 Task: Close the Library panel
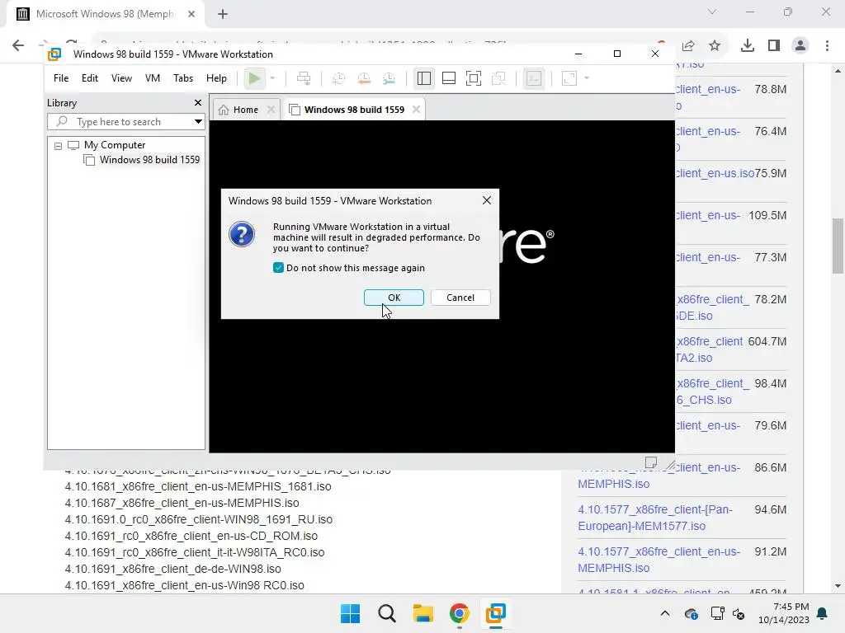point(198,103)
